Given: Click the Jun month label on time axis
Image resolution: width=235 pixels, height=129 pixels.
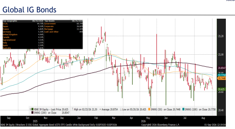Looking at the screenshot, I should tap(166, 118).
